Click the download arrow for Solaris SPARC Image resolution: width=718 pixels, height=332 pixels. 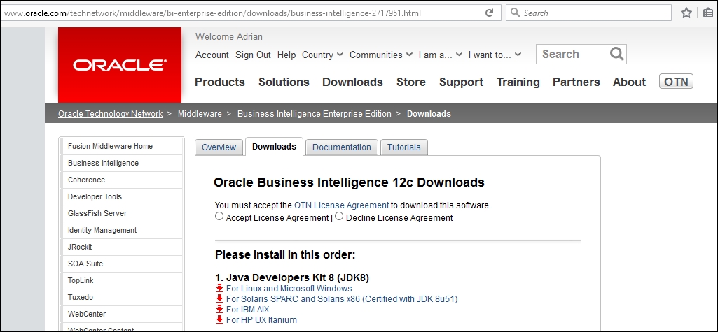click(219, 299)
